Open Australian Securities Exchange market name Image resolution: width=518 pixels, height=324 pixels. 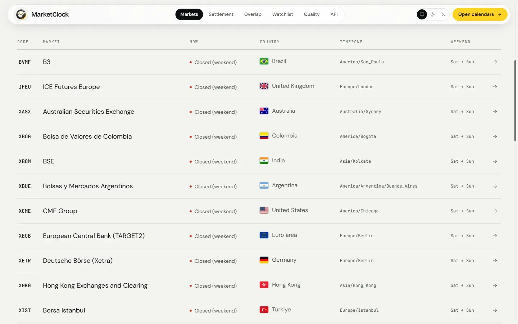[x=88, y=112]
